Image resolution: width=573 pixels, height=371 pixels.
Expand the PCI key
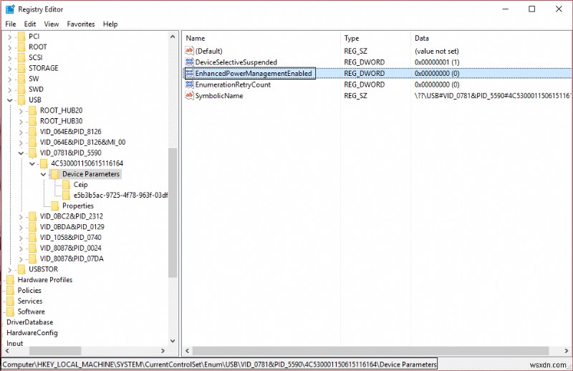click(x=10, y=37)
